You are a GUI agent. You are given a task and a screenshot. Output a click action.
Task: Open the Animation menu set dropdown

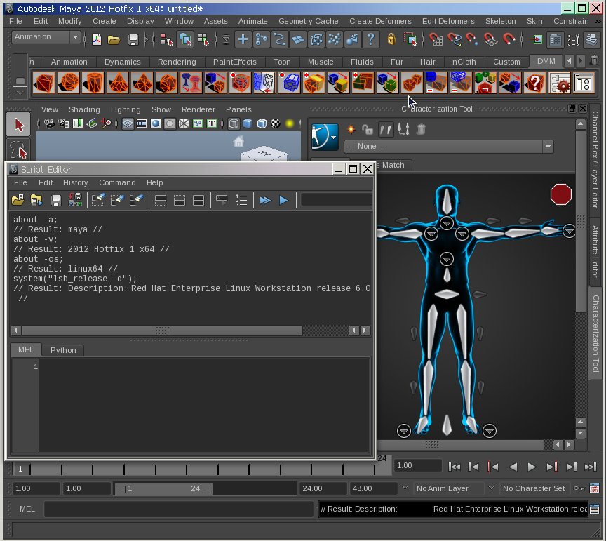46,37
